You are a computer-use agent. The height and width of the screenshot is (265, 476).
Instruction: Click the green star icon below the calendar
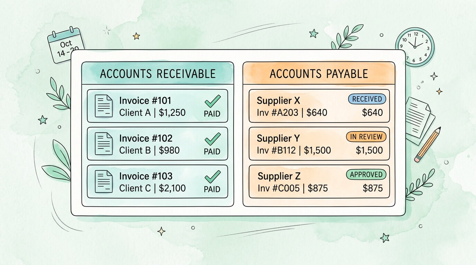click(x=43, y=120)
